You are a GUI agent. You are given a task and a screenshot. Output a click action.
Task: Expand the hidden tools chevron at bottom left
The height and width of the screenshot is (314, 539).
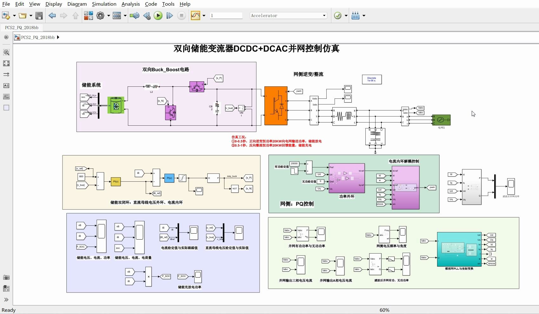(x=6, y=299)
